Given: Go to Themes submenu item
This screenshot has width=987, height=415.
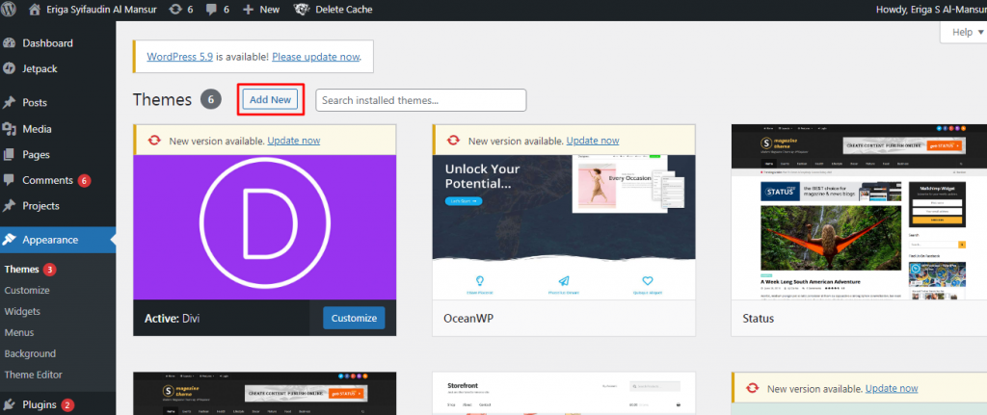Looking at the screenshot, I should tap(21, 269).
